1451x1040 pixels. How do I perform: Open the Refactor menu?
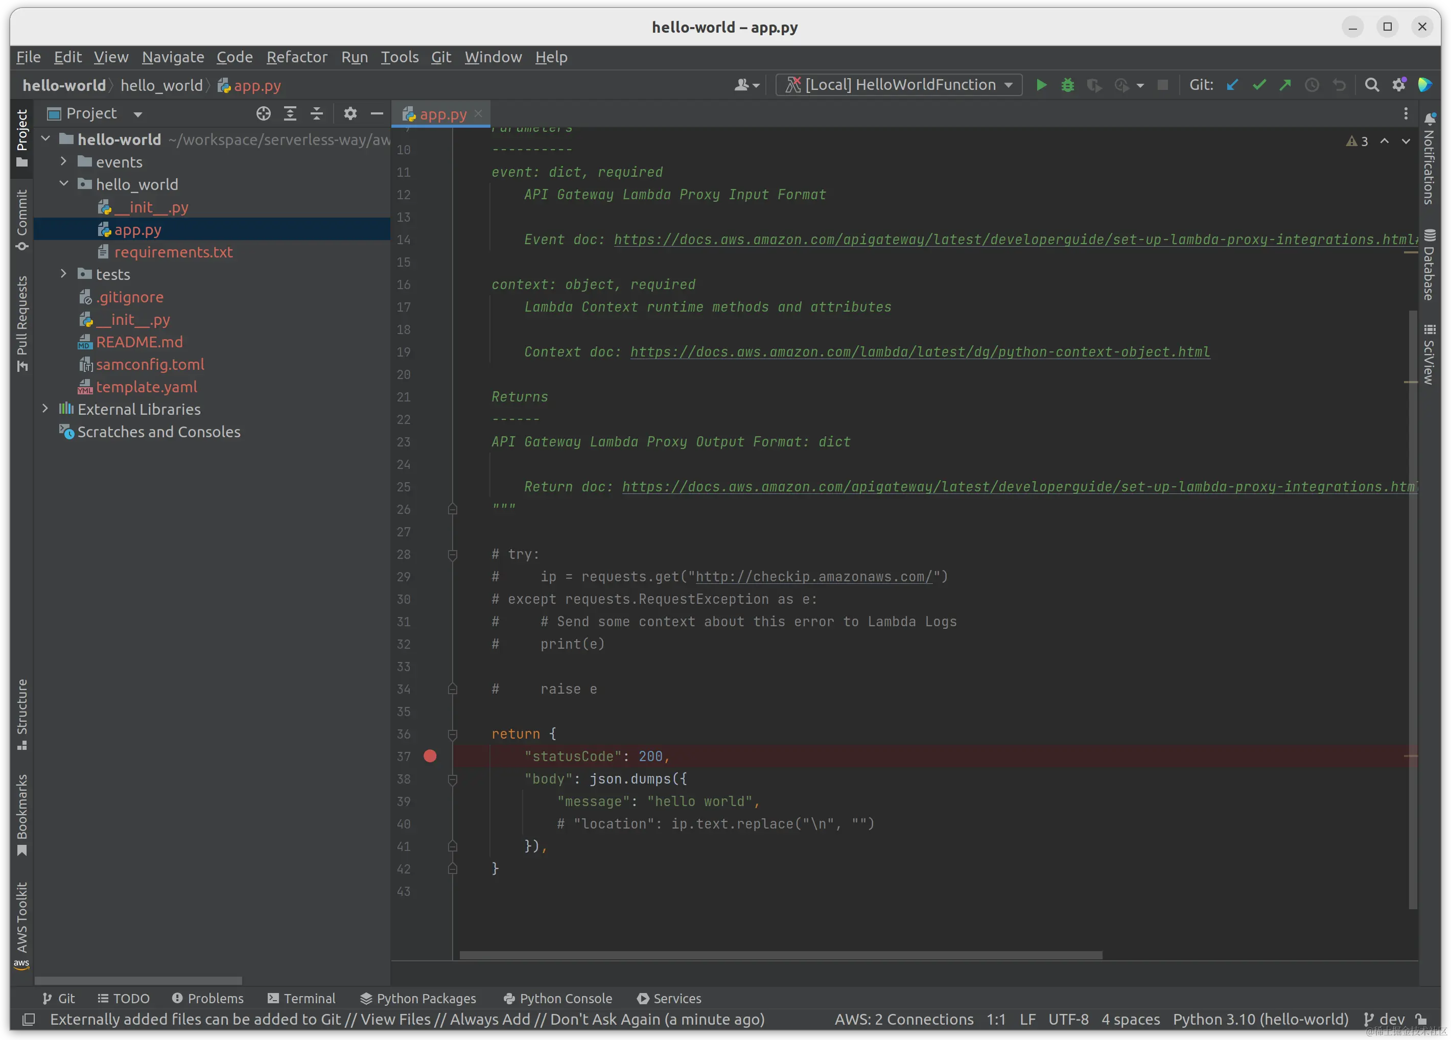(x=297, y=57)
